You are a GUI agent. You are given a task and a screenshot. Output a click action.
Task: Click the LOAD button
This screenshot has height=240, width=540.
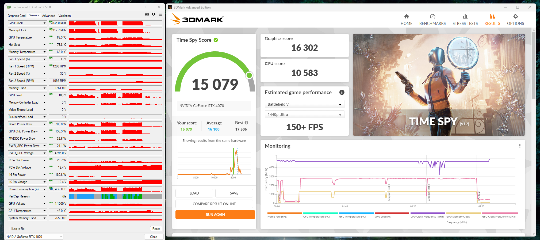click(194, 193)
